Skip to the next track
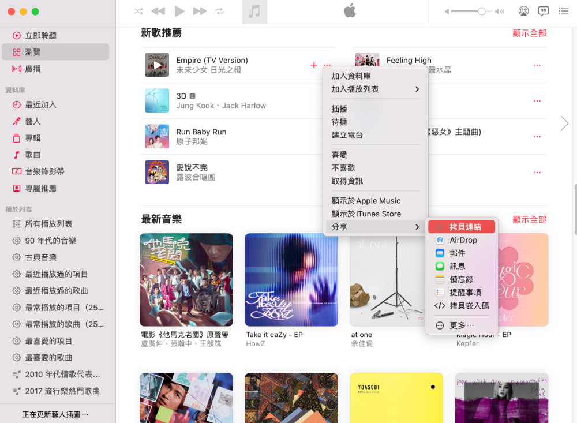This screenshot has height=423, width=577. pyautogui.click(x=200, y=12)
